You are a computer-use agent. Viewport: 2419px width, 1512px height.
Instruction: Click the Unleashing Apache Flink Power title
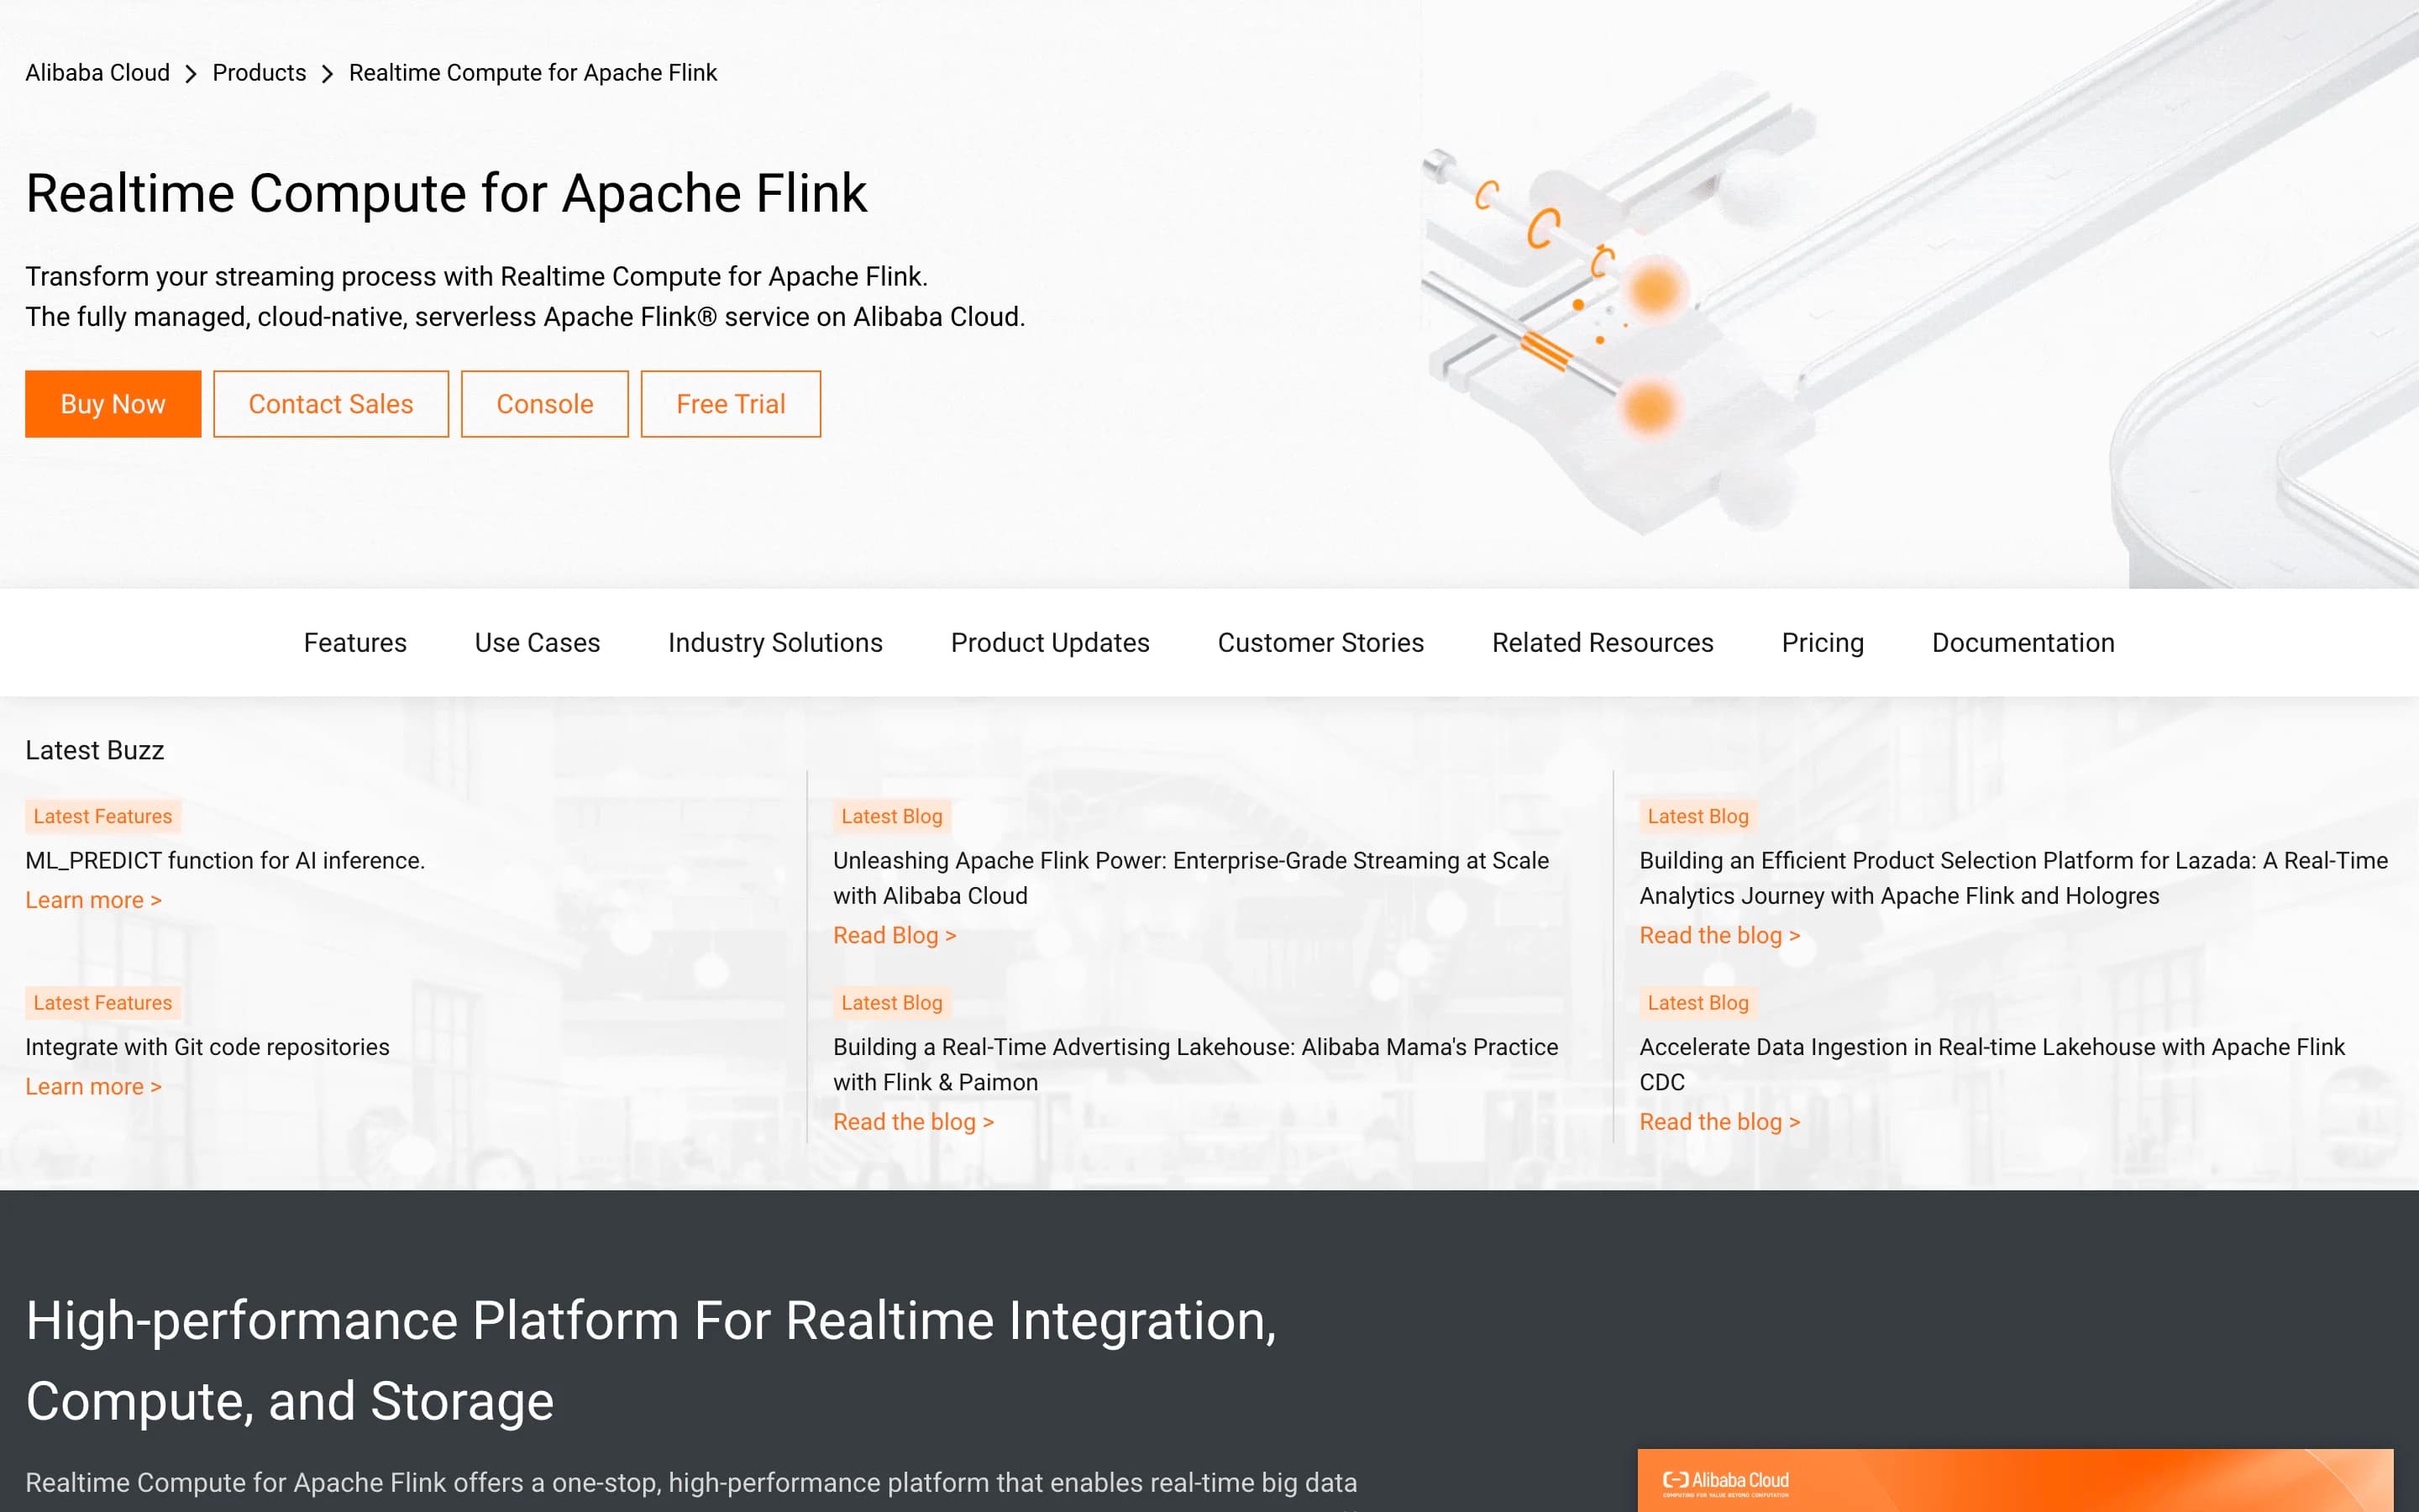tap(1190, 878)
